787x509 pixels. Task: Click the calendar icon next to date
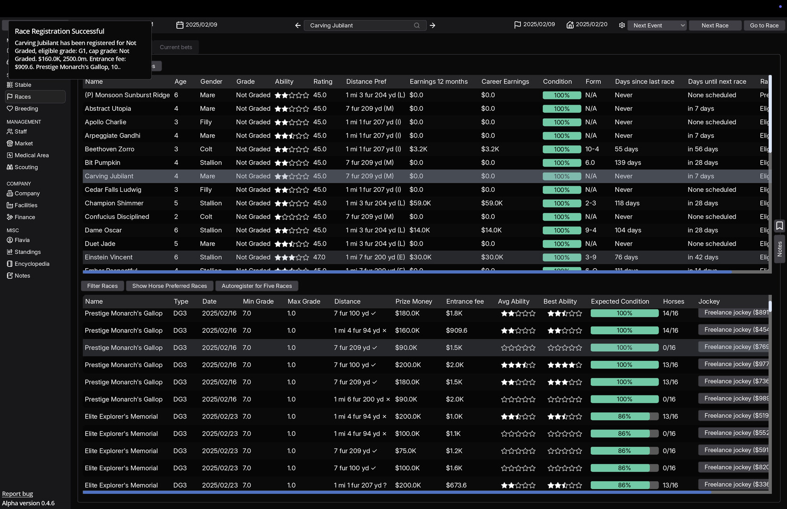pyautogui.click(x=180, y=25)
